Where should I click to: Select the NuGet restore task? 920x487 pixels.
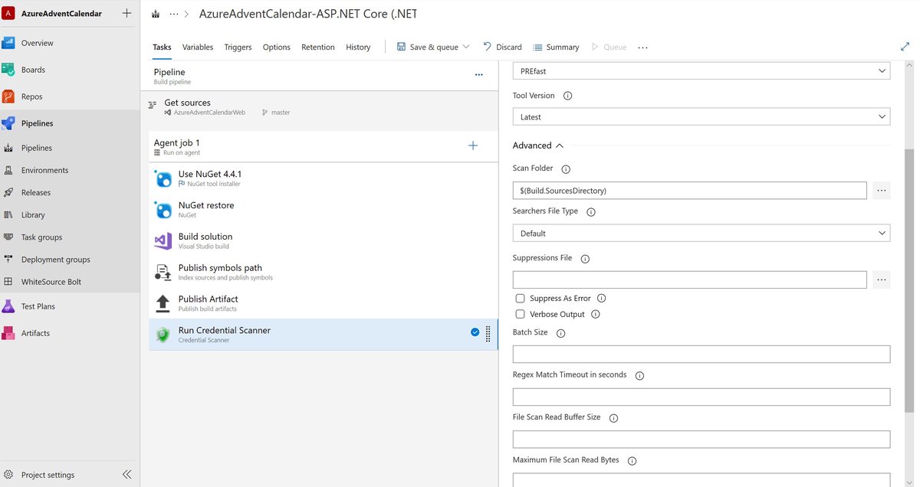[323, 210]
